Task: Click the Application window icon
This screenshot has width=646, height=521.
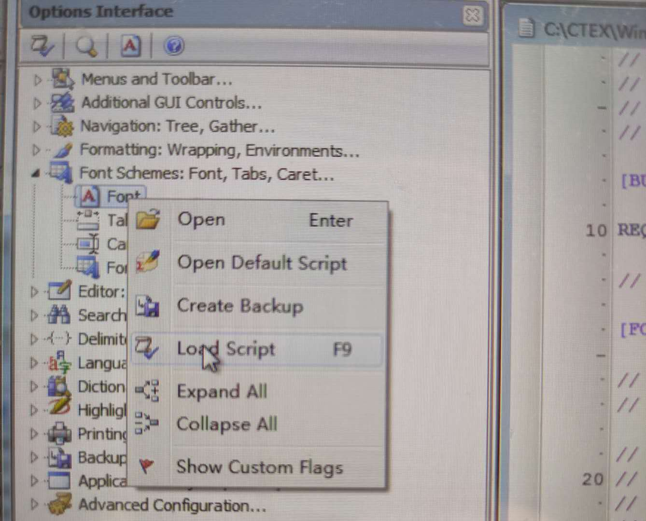Action: (59, 481)
